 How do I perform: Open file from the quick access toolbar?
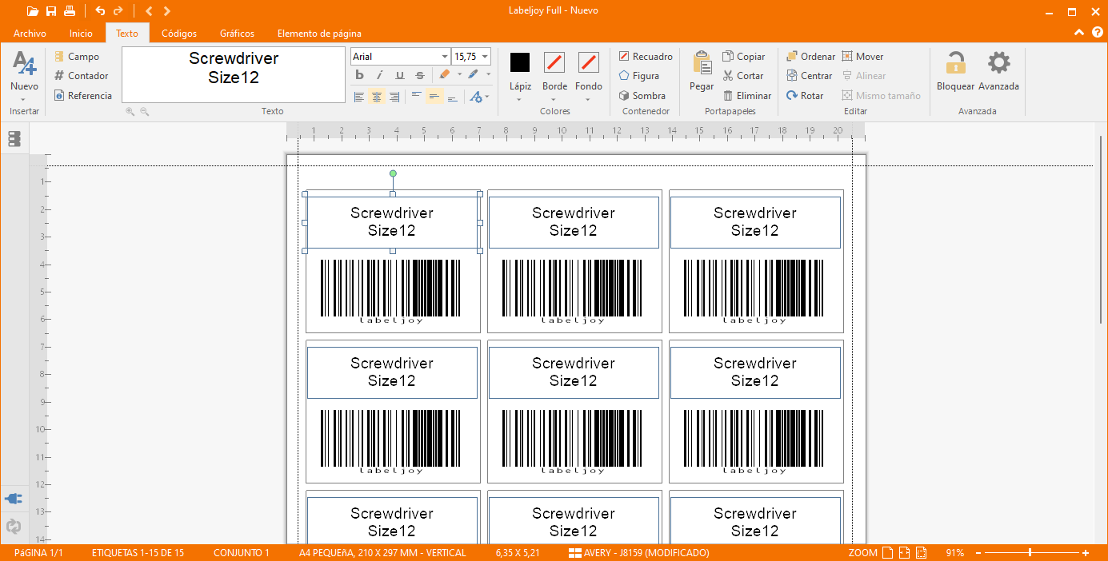[x=32, y=11]
